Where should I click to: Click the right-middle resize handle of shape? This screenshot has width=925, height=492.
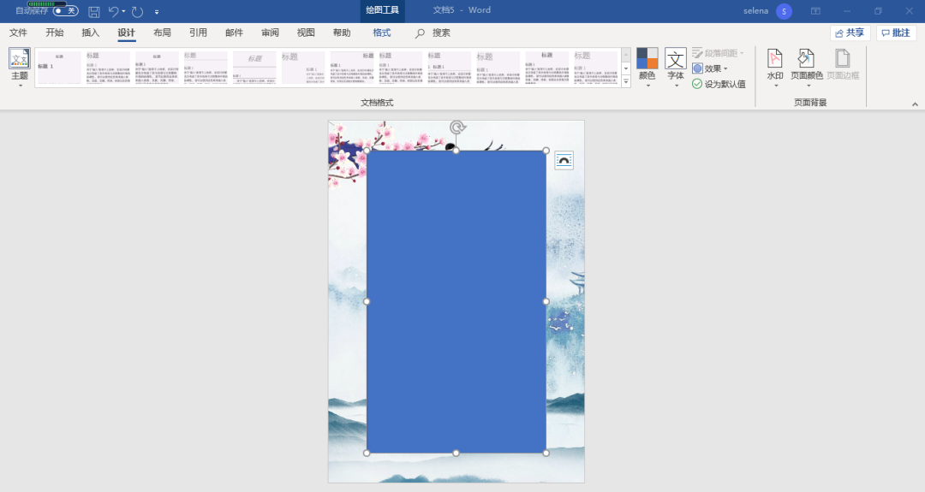tap(546, 302)
